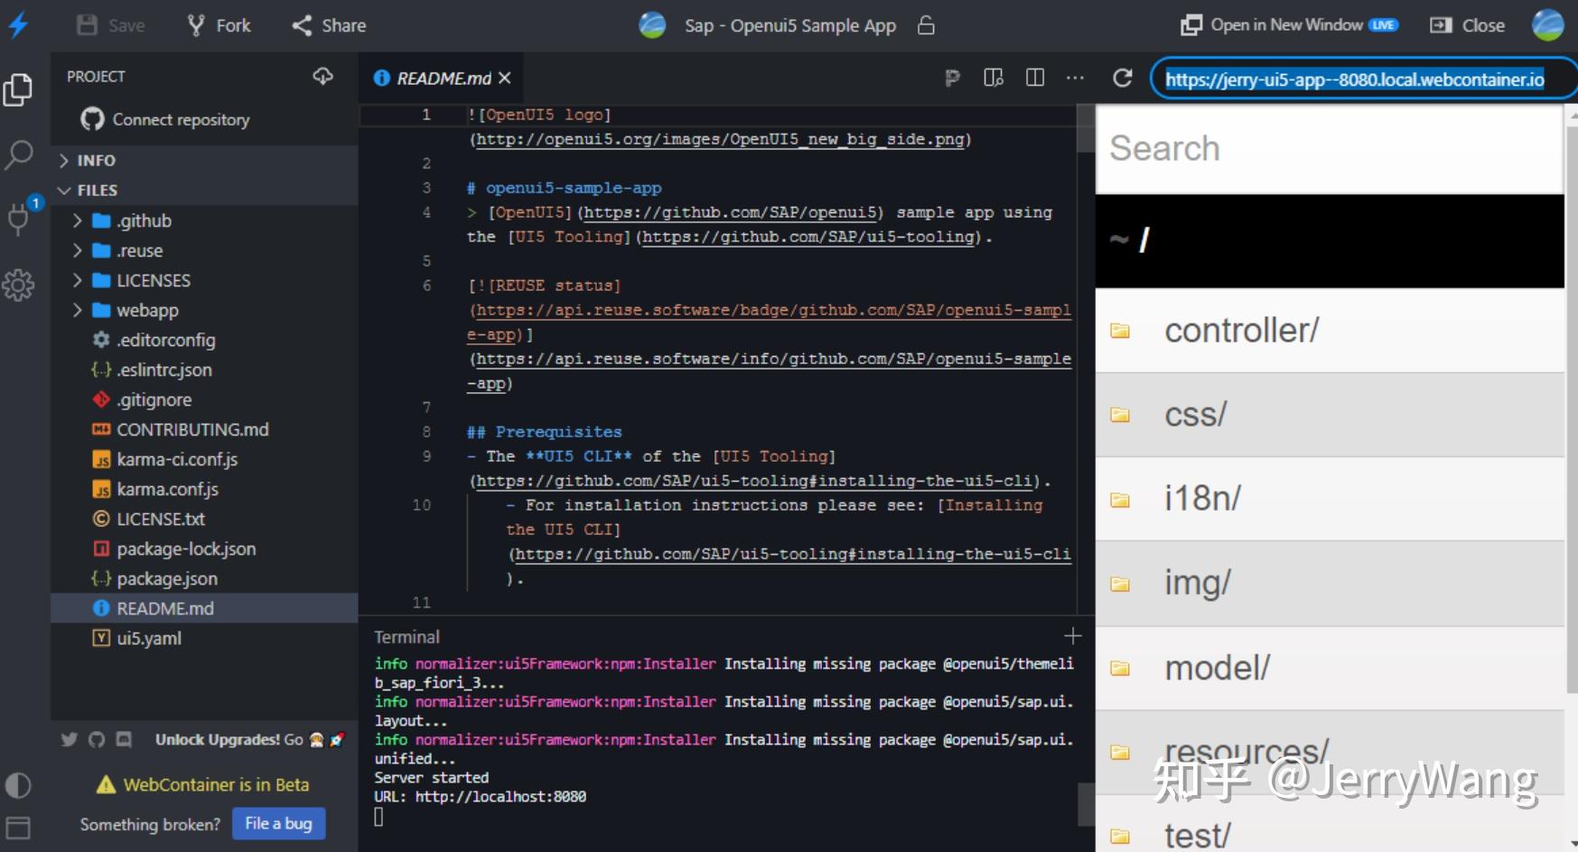Share the project with the Share icon
The height and width of the screenshot is (852, 1578).
pos(327,24)
